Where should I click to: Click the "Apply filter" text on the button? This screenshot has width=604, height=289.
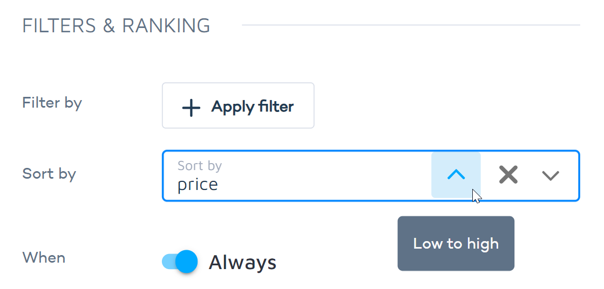[x=253, y=107]
